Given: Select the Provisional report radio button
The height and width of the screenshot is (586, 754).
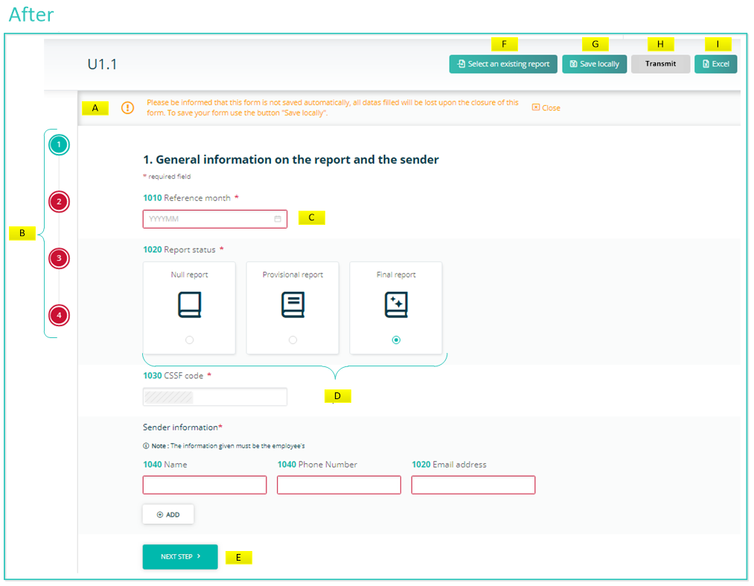Looking at the screenshot, I should click(x=293, y=340).
